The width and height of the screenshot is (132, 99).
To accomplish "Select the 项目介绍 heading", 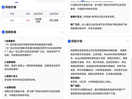I will coord(77,41).
